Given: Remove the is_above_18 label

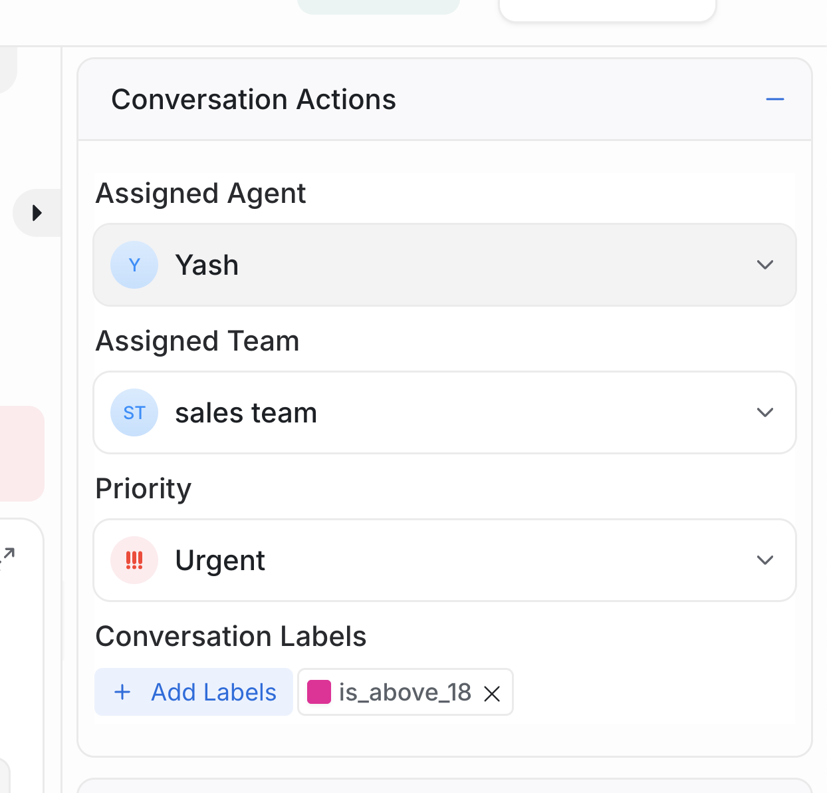Looking at the screenshot, I should (x=492, y=694).
